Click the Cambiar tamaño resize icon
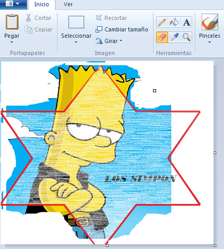Screen dimensions: 224x249 (99, 29)
